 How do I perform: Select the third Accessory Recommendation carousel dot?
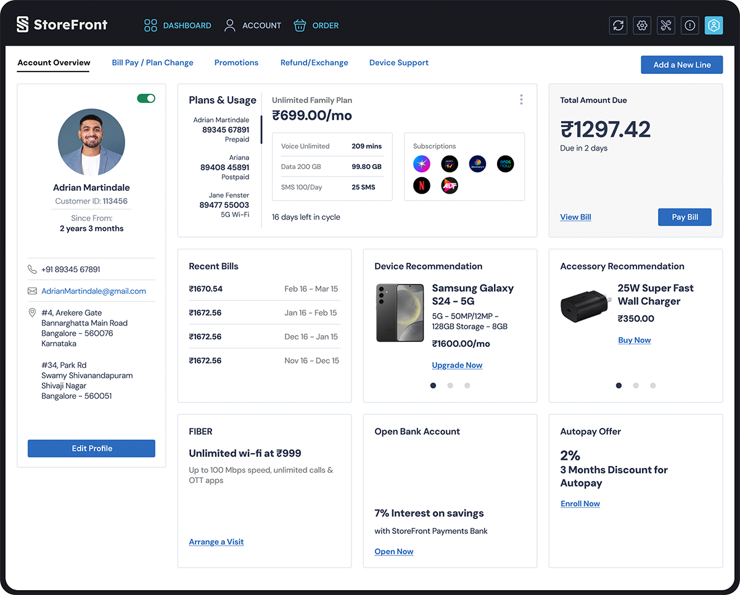click(x=652, y=385)
